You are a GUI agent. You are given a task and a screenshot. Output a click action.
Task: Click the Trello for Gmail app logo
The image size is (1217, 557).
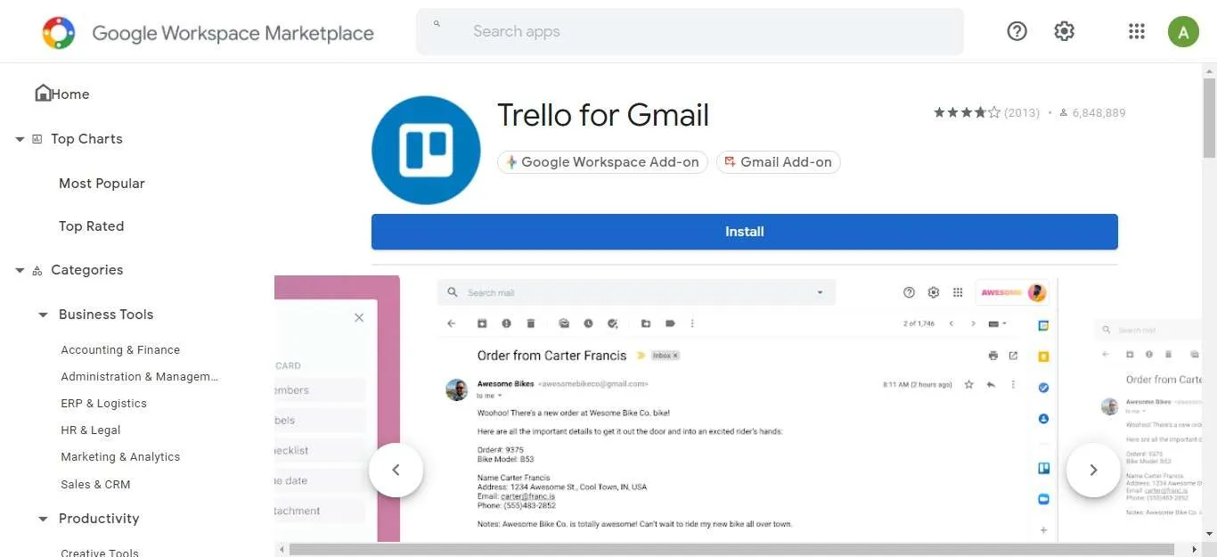[x=426, y=150]
